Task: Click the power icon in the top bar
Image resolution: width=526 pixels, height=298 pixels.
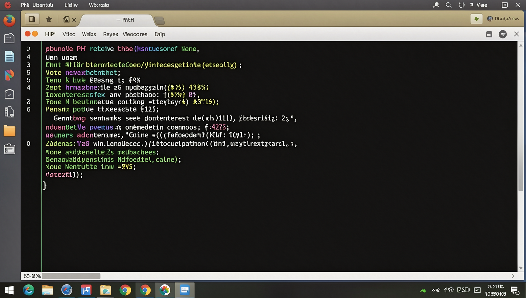Action: point(462,5)
